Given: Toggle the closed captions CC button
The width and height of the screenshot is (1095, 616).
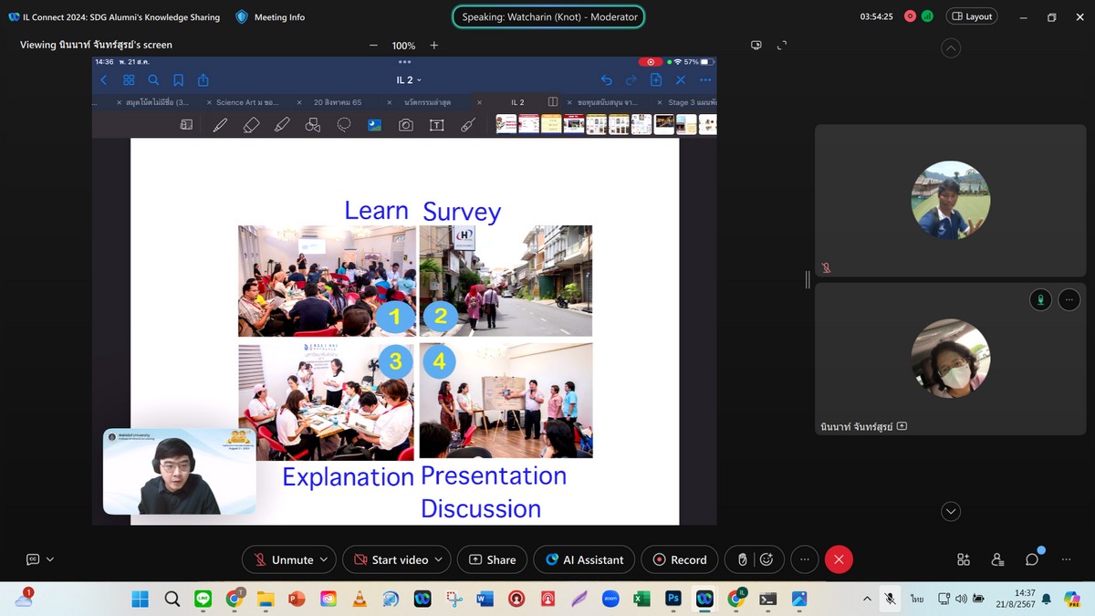Looking at the screenshot, I should point(33,559).
